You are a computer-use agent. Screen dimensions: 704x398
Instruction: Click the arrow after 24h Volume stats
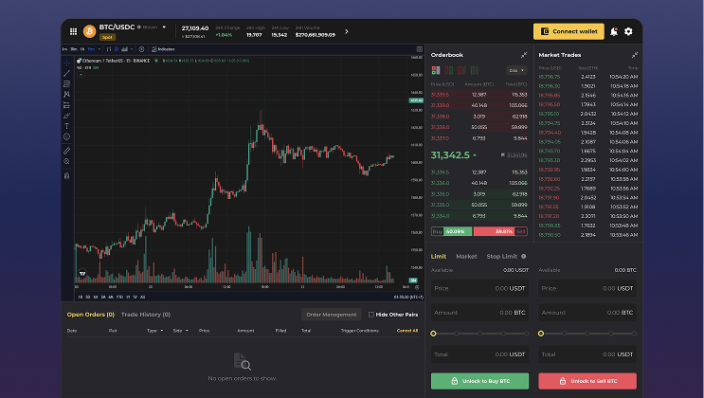coord(346,31)
